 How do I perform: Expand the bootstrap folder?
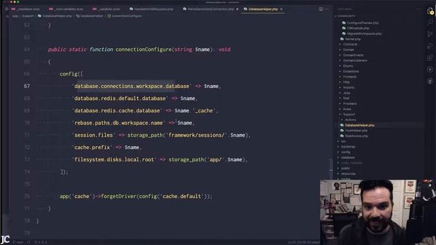348,147
